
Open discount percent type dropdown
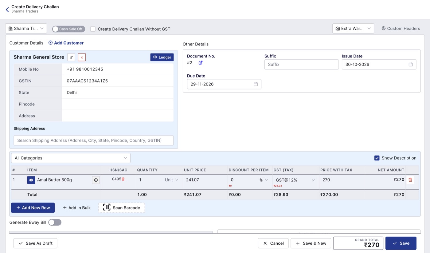tap(264, 180)
